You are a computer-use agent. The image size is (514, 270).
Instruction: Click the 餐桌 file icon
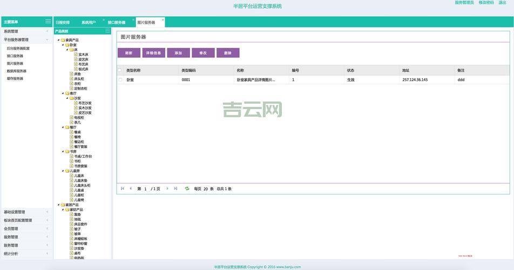71,132
